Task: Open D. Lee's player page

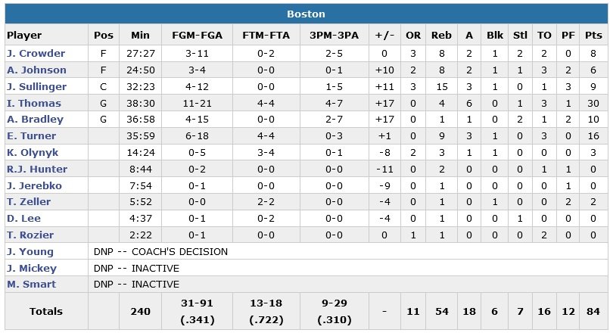Action: [24, 219]
